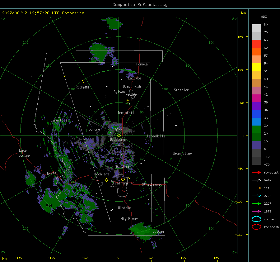
Task: Click the -100 tick on bottom km axis
Action: coord(51,258)
